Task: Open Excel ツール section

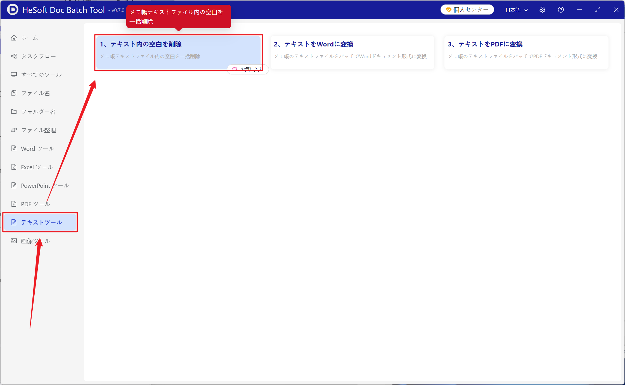Action: 39,167
